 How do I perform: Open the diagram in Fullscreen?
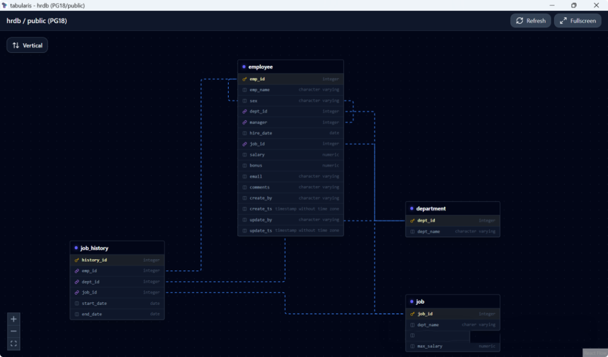click(577, 21)
